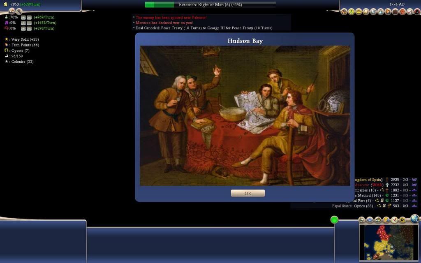Viewport: 421px width, 263px height.
Task: Open the Espionage screen icon at far top right
Action: pos(416,12)
